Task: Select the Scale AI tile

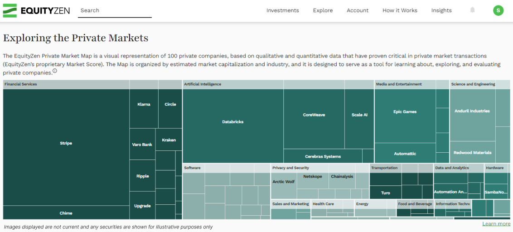Action: pyautogui.click(x=359, y=119)
